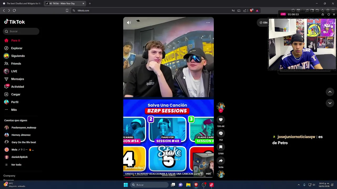This screenshot has height=189, width=337.
Task: Open the Para ti home feed
Action: (12, 40)
